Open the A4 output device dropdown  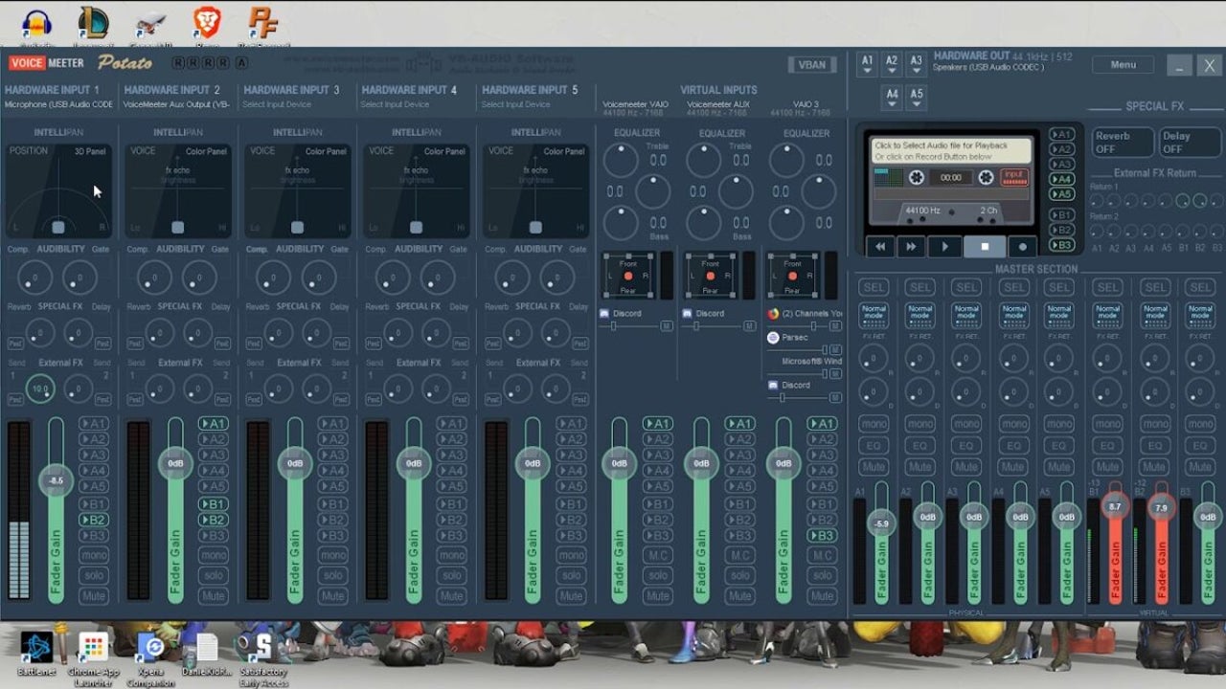[892, 96]
